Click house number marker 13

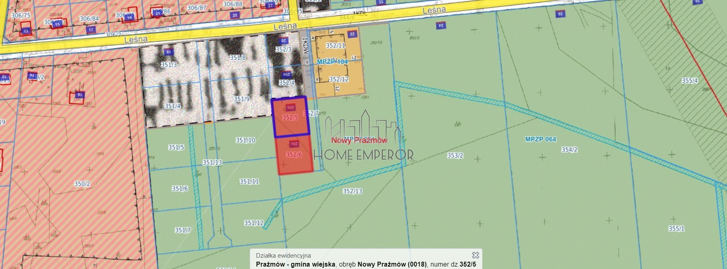[x=26, y=31]
